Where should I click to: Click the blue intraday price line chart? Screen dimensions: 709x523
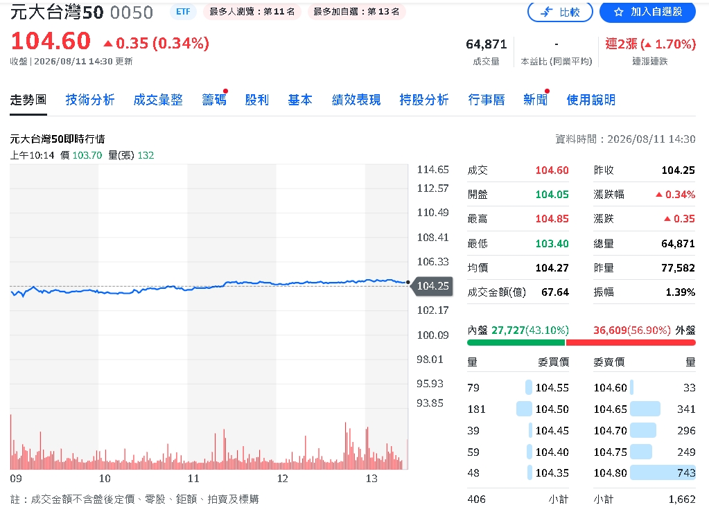(209, 287)
